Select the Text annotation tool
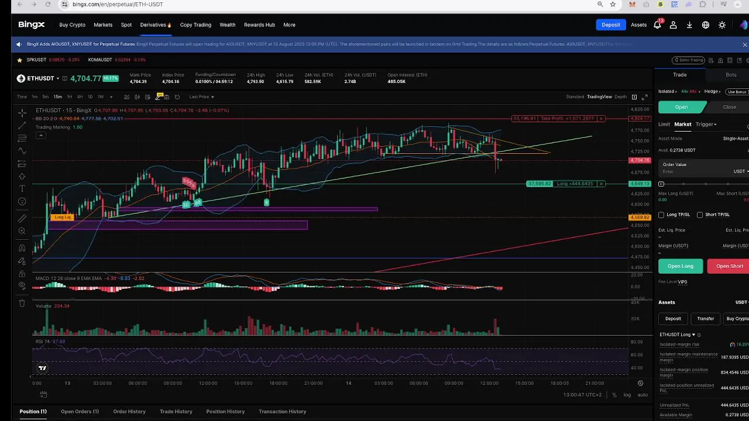The height and width of the screenshot is (421, 749). coord(22,189)
